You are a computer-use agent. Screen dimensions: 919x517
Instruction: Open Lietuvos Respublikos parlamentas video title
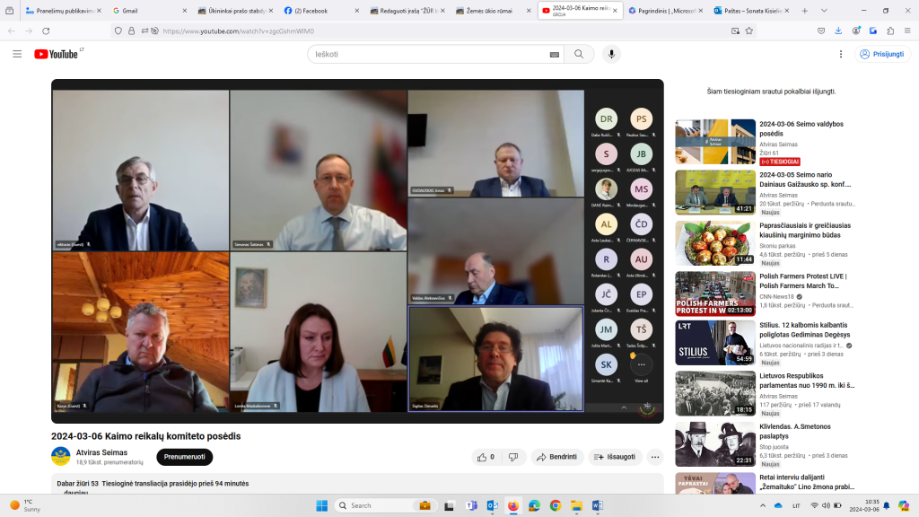point(807,381)
